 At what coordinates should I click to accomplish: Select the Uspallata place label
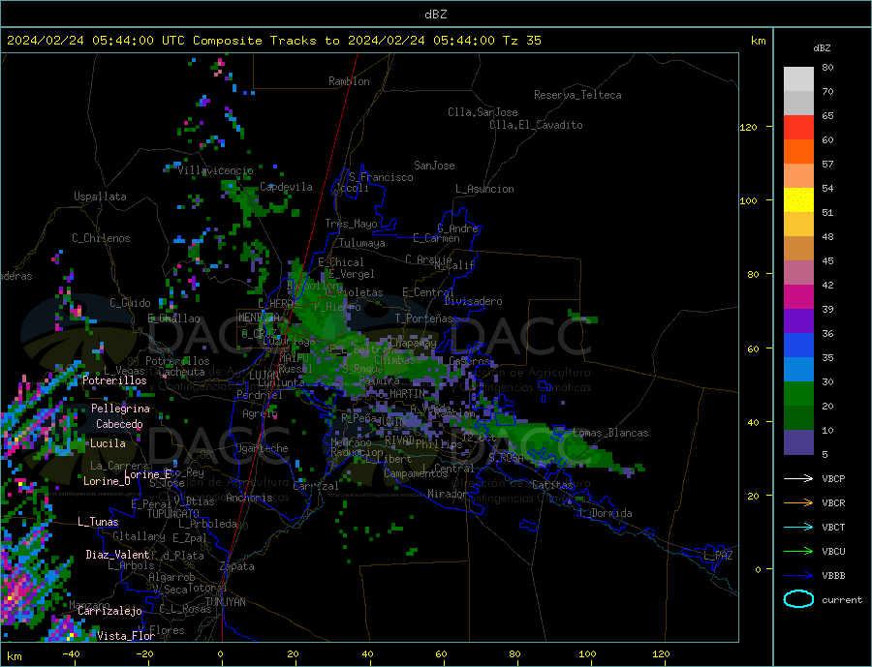point(100,197)
